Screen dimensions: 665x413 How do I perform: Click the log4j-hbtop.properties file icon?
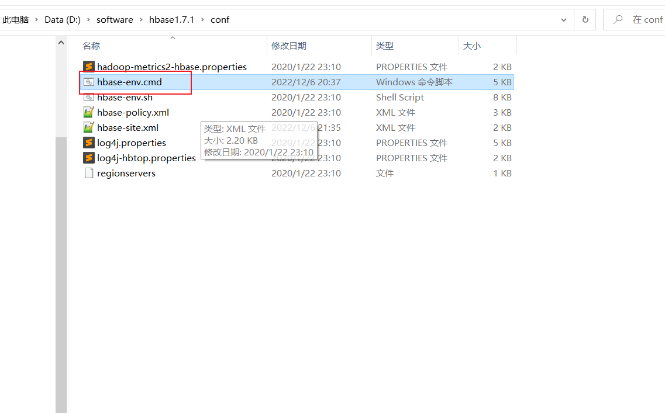click(x=89, y=158)
